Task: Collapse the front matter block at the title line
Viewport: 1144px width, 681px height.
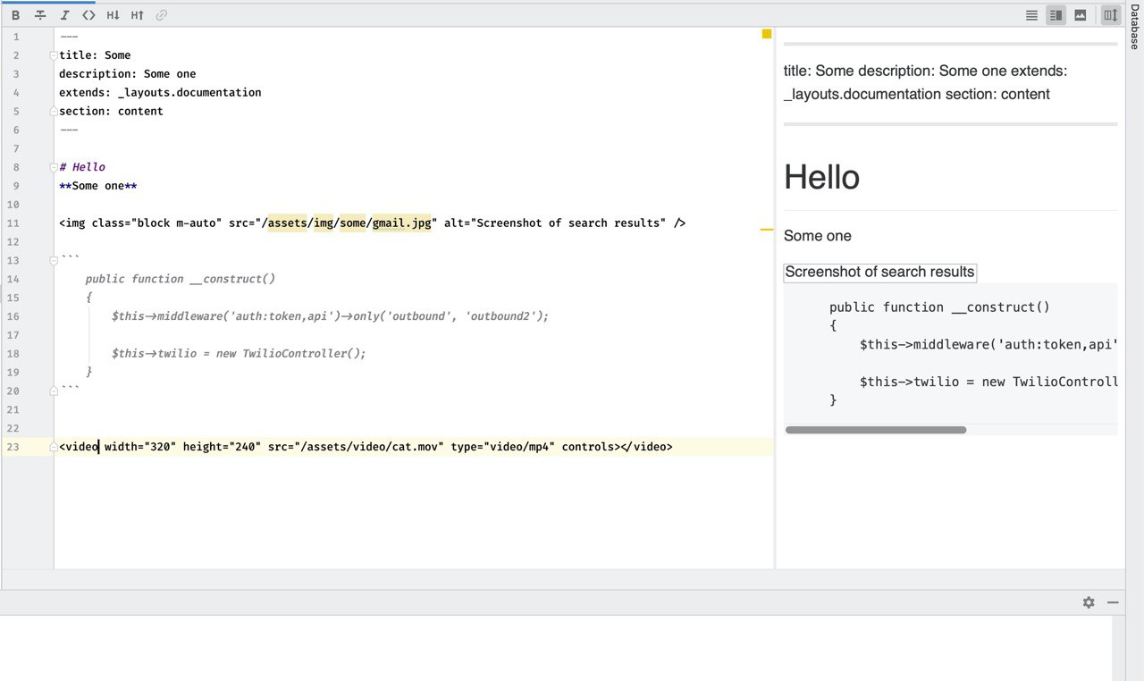Action: (x=54, y=55)
